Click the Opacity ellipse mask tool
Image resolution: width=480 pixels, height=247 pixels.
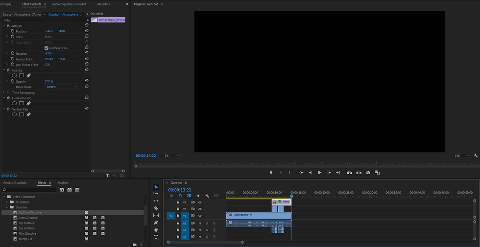coord(14,76)
